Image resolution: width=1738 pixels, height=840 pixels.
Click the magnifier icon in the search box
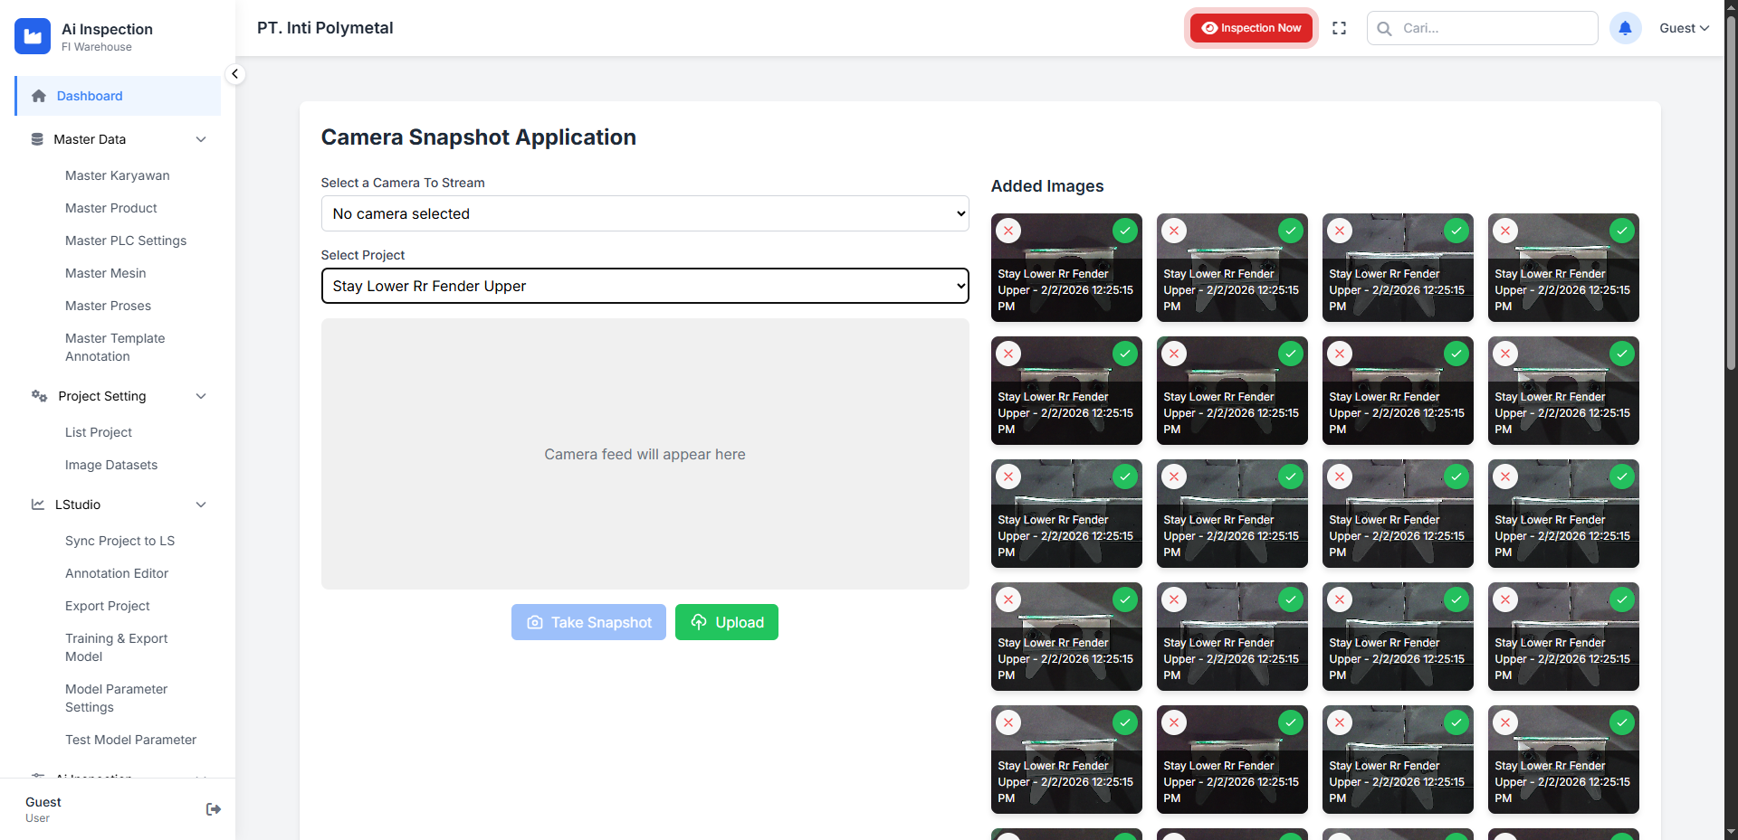coord(1384,29)
